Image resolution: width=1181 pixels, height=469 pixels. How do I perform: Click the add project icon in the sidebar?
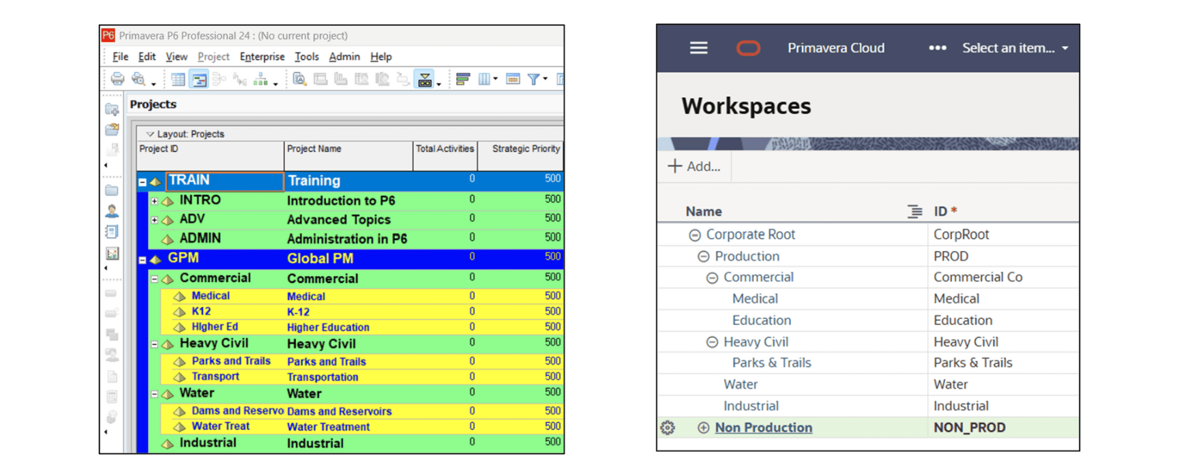tap(113, 109)
